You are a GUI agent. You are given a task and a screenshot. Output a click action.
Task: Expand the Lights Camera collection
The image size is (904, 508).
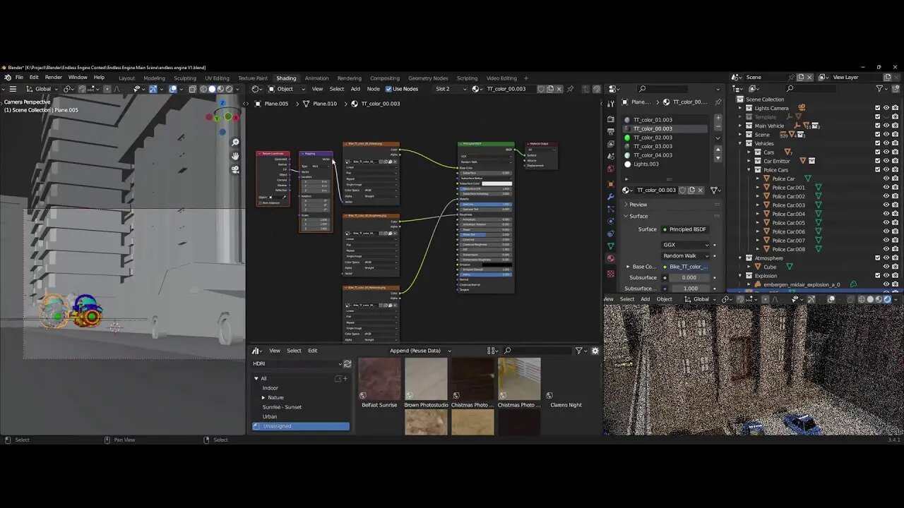[x=740, y=108]
